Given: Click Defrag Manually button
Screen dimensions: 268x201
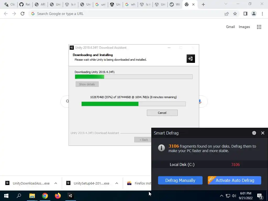Looking at the screenshot, I should click(x=180, y=180).
